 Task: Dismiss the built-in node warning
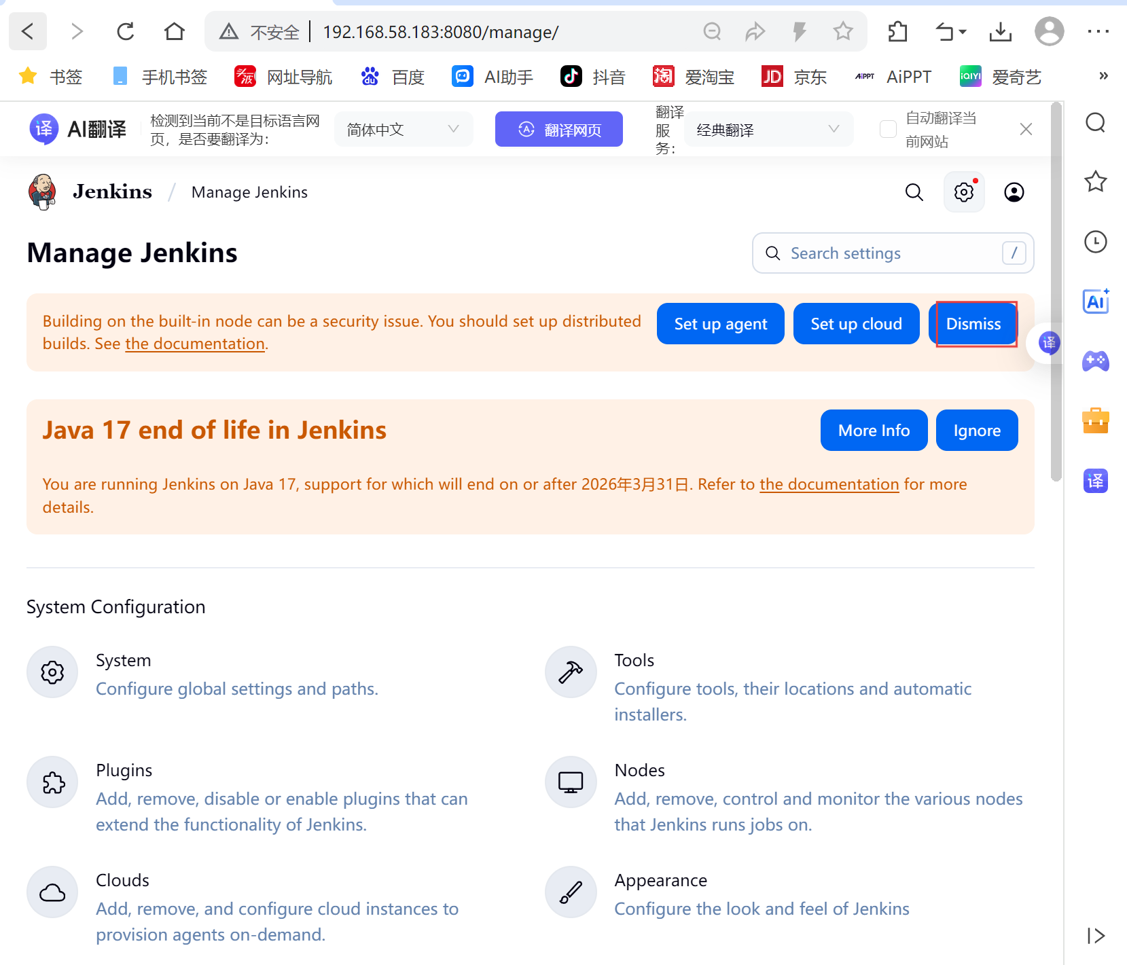(x=973, y=324)
